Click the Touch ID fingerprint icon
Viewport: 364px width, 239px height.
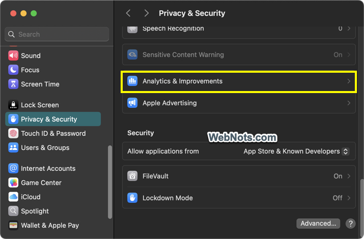tap(13, 133)
